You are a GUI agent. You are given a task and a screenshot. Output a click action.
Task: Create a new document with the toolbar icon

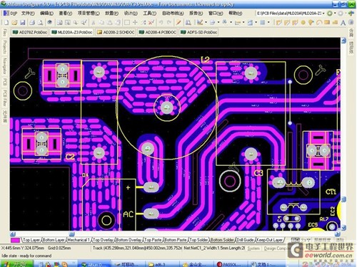point(6,23)
